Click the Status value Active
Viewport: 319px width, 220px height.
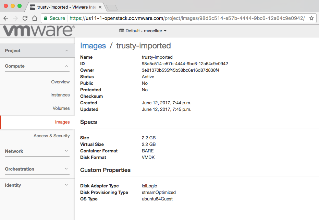click(x=148, y=77)
